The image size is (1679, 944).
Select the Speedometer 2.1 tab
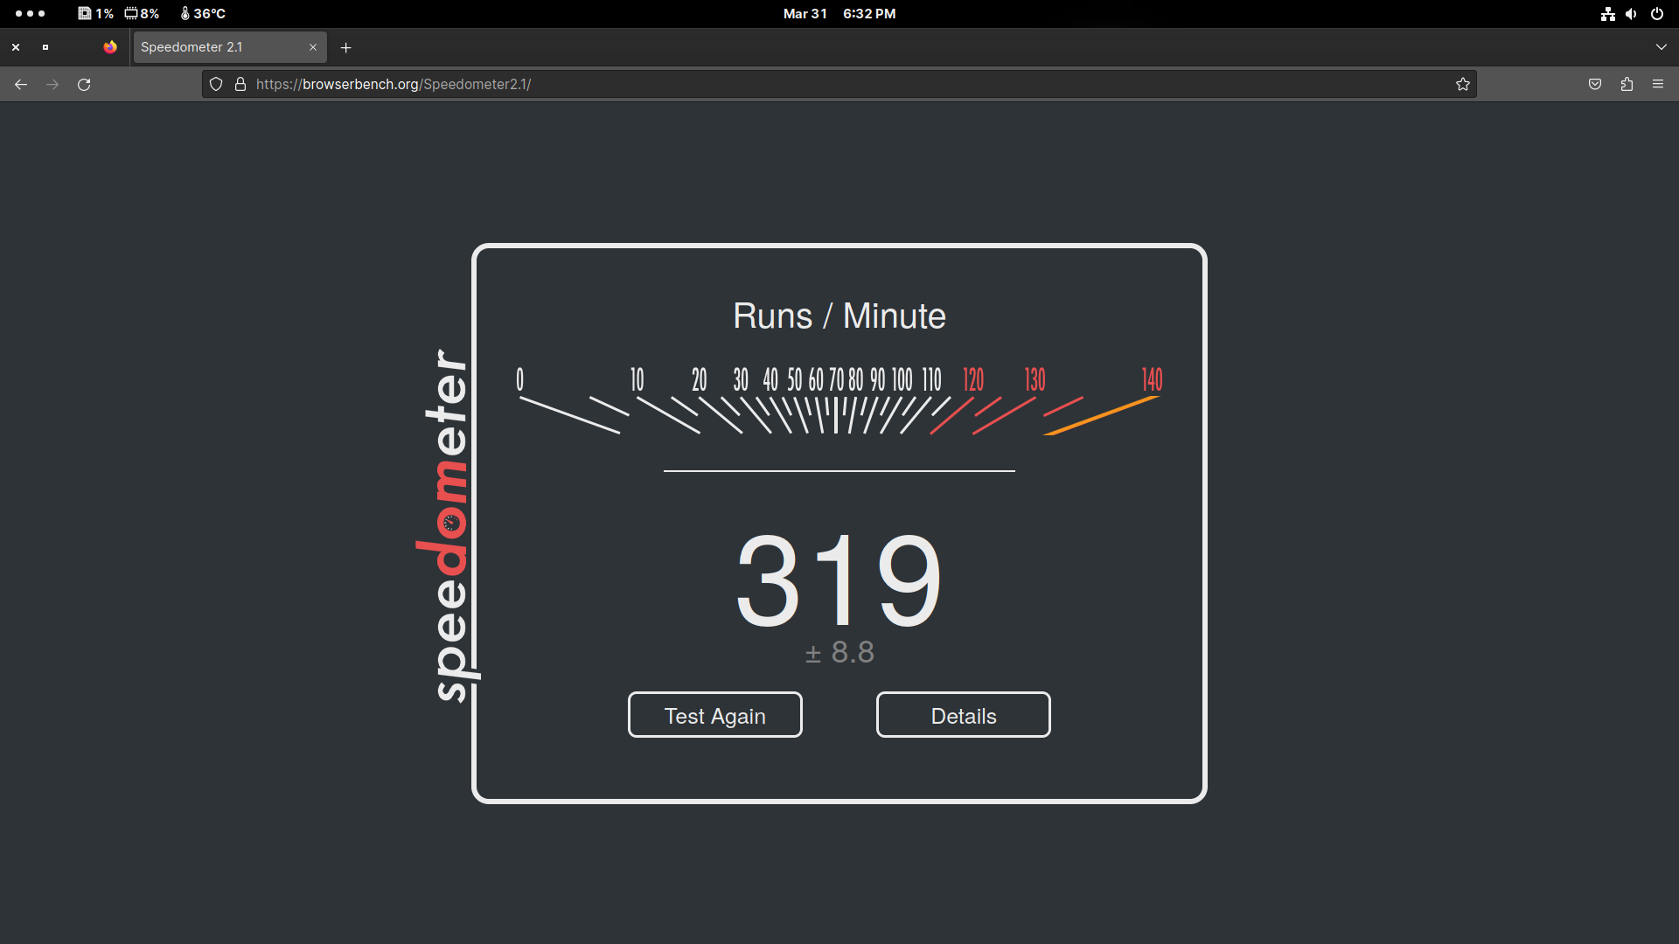pos(230,47)
